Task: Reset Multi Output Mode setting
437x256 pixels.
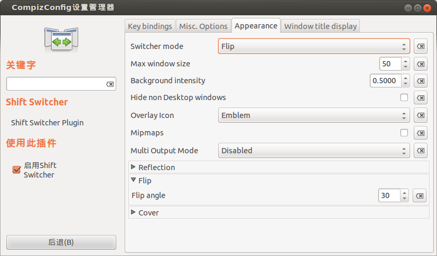Action: click(421, 151)
